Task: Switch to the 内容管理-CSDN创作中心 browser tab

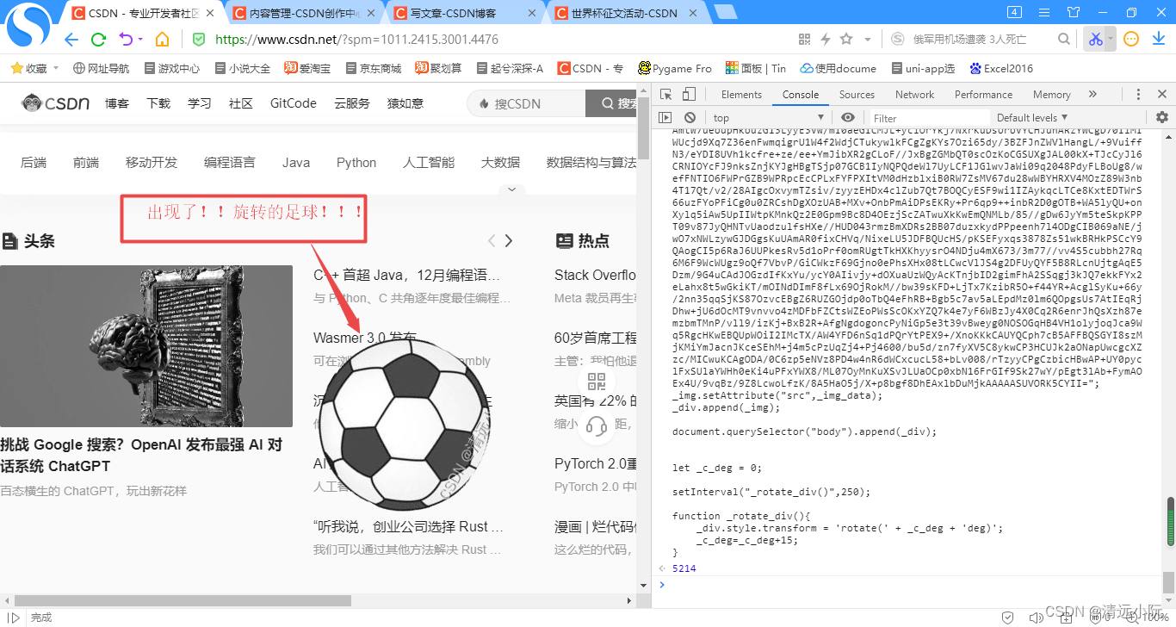Action: (x=304, y=13)
